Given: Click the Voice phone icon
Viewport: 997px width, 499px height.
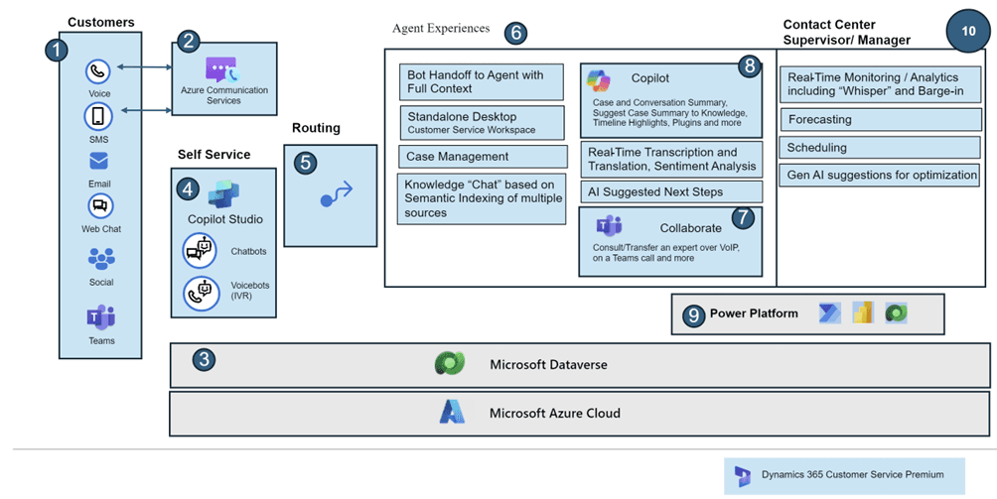Looking at the screenshot, I should pyautogui.click(x=98, y=71).
